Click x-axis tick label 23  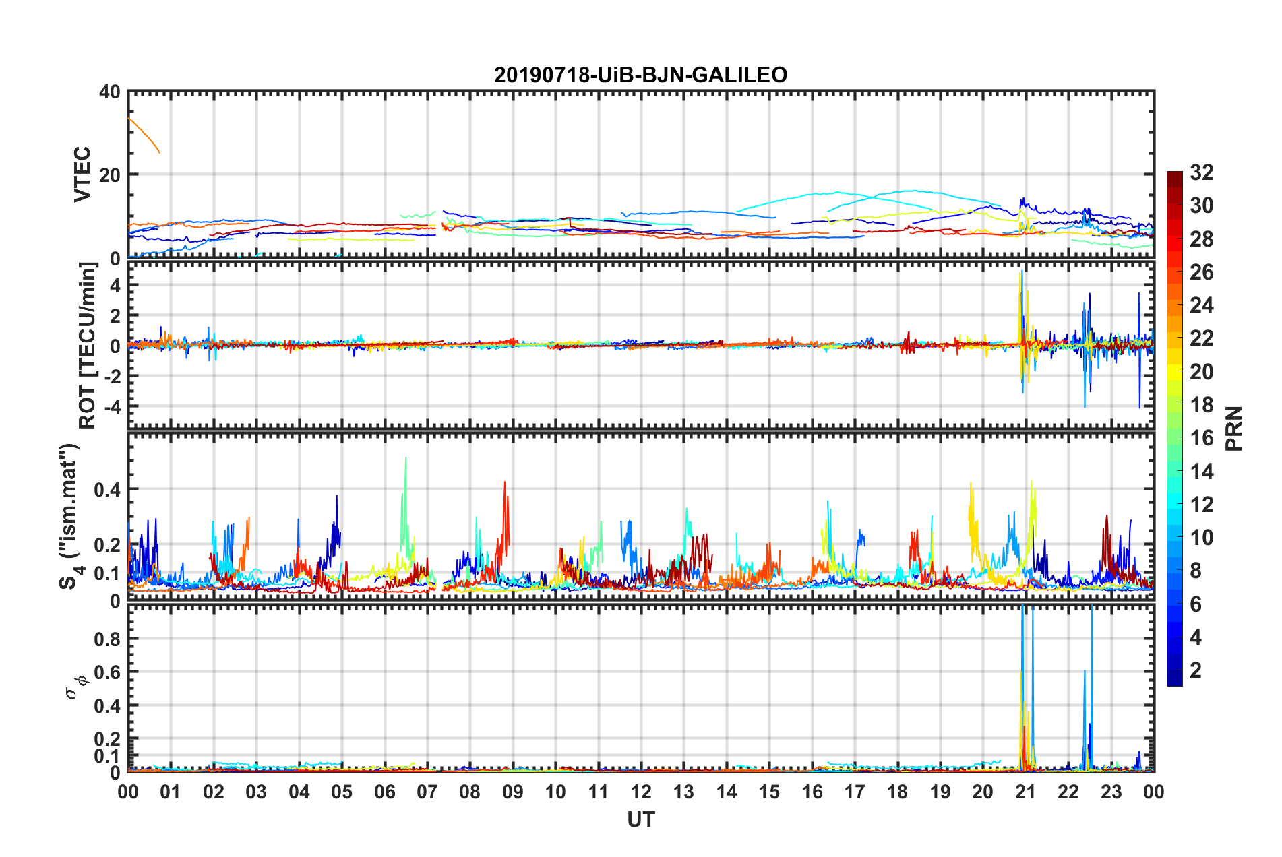coord(1111,792)
